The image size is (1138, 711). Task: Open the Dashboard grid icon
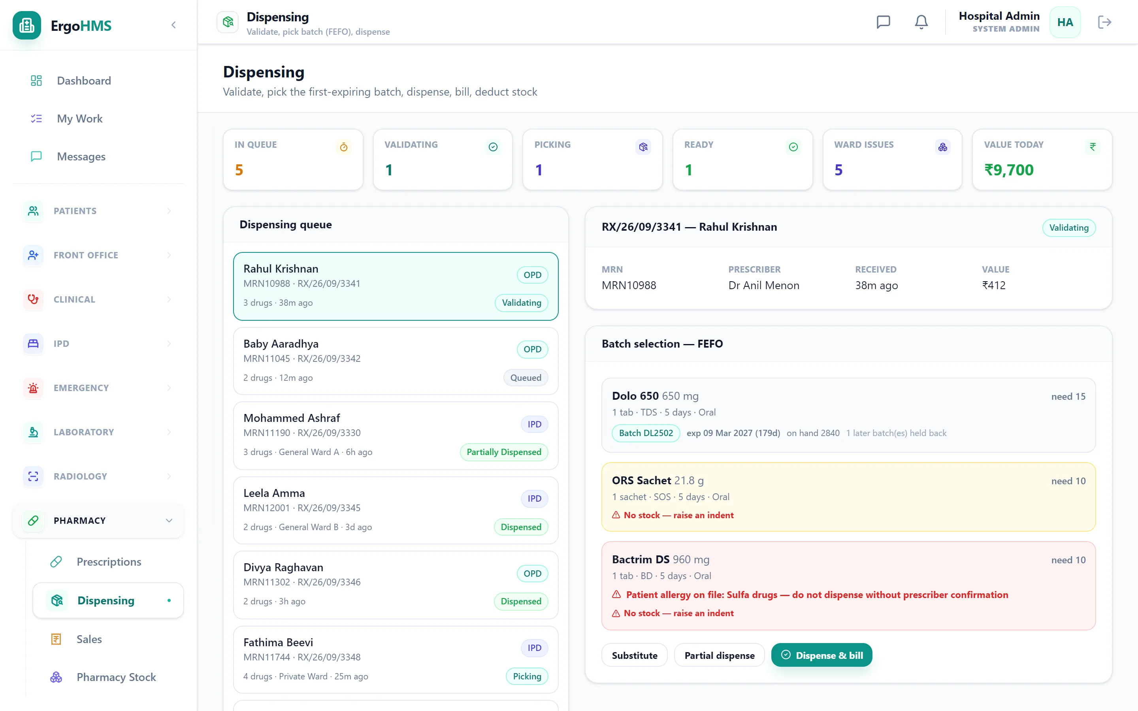pos(36,81)
